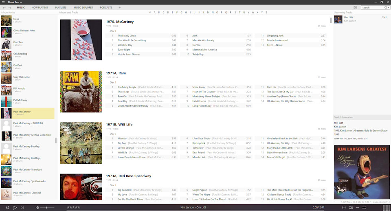
Task: Open the MusicBee hamburger menu
Action: coord(3,2)
